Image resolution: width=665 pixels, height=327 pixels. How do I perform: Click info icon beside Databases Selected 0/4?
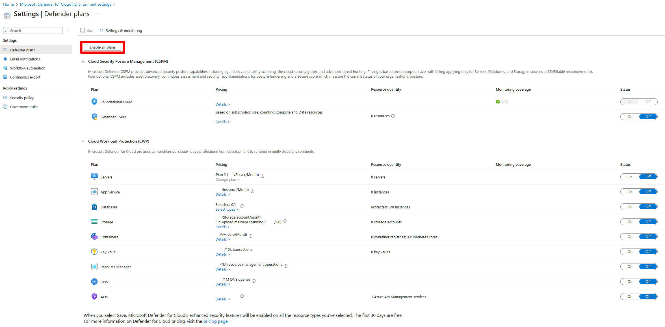242,206
